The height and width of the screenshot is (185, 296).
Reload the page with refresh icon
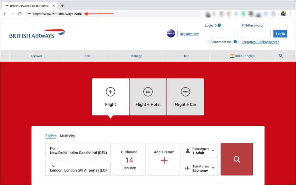[x=20, y=14]
